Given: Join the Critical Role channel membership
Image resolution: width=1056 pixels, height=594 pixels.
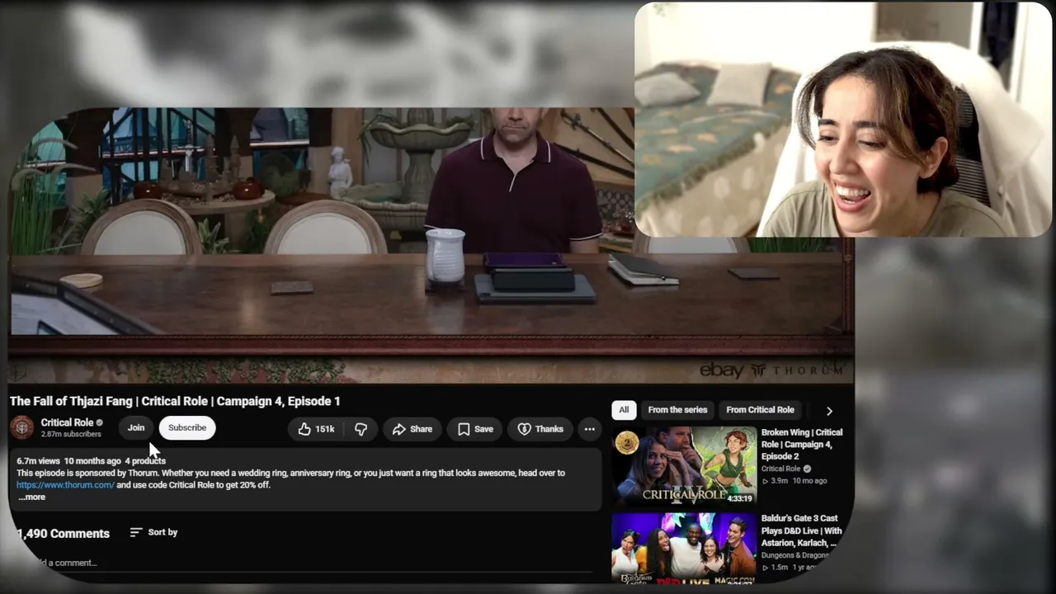Looking at the screenshot, I should (136, 427).
